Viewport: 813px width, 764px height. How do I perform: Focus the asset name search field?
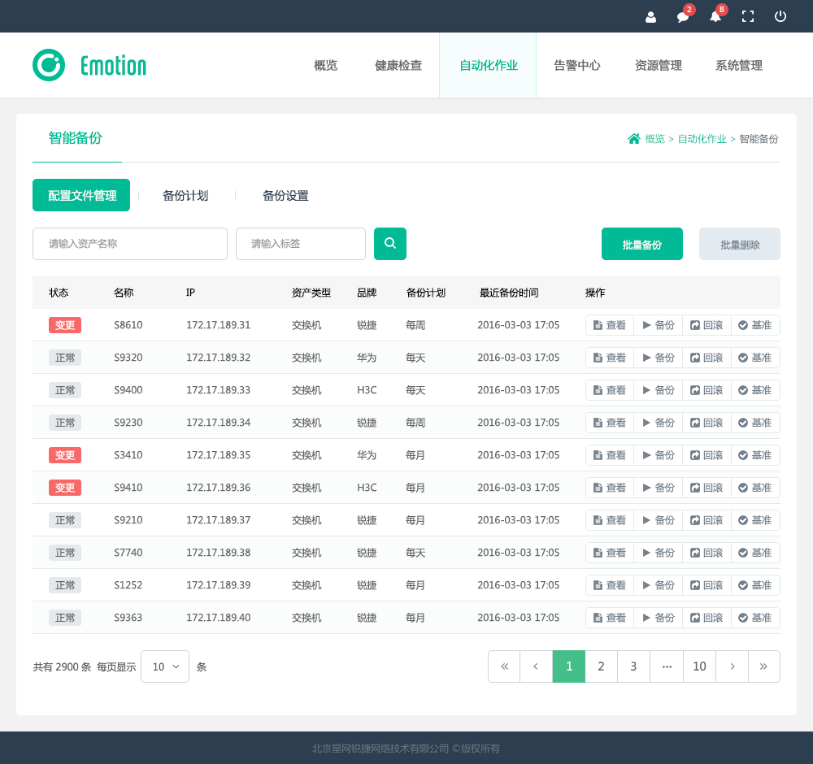130,244
